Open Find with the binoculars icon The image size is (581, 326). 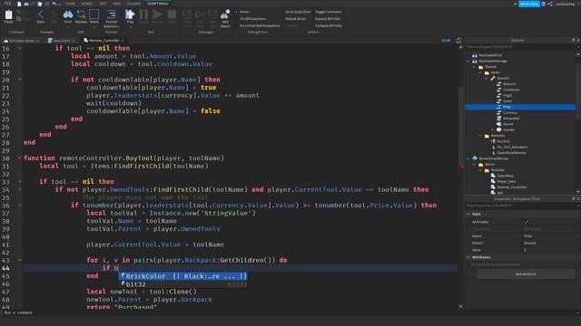[x=68, y=14]
